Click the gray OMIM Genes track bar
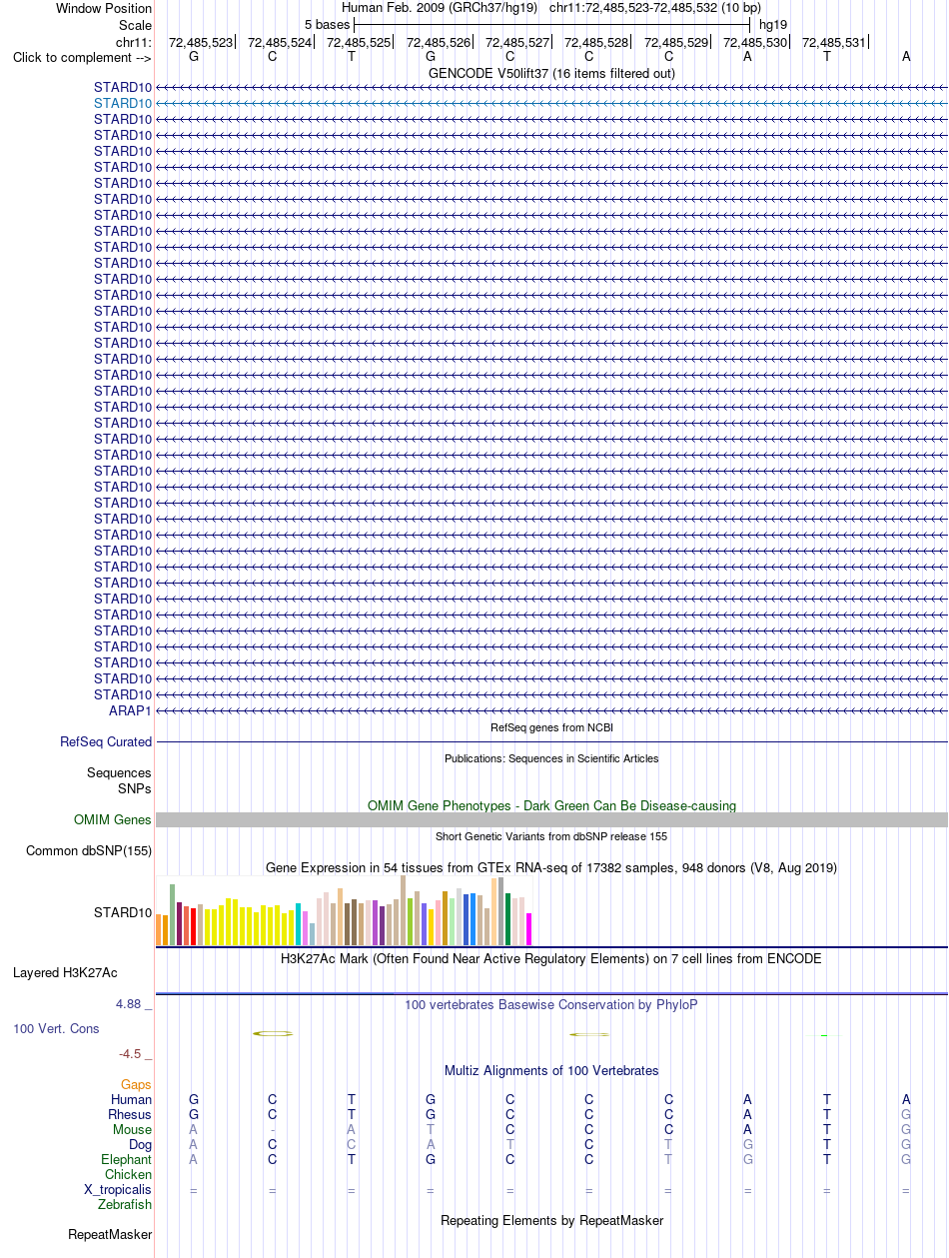 (x=551, y=819)
